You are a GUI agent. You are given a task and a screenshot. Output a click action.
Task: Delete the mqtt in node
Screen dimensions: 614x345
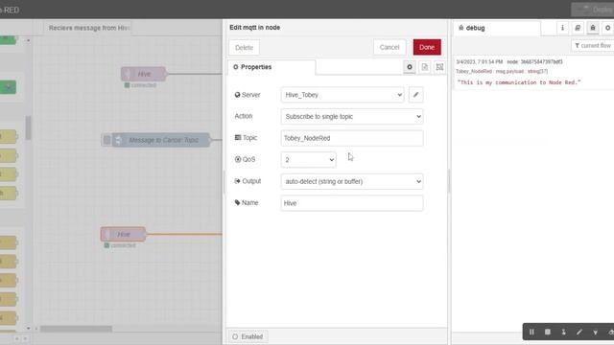tap(244, 47)
